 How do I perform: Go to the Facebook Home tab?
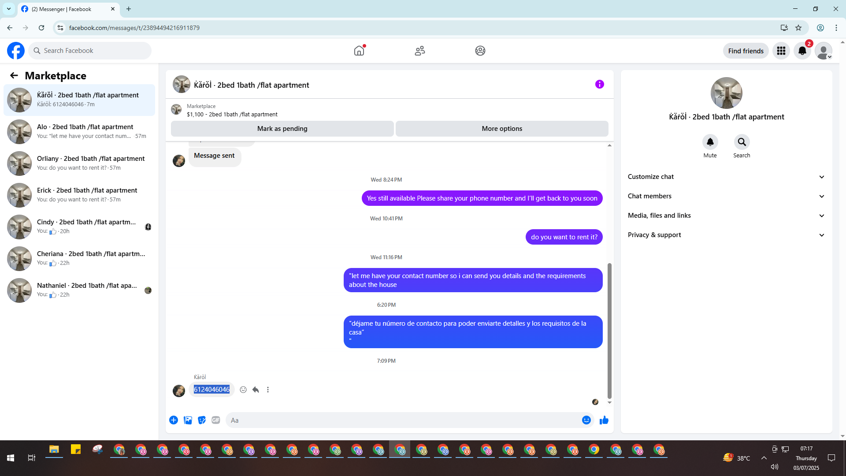(359, 51)
